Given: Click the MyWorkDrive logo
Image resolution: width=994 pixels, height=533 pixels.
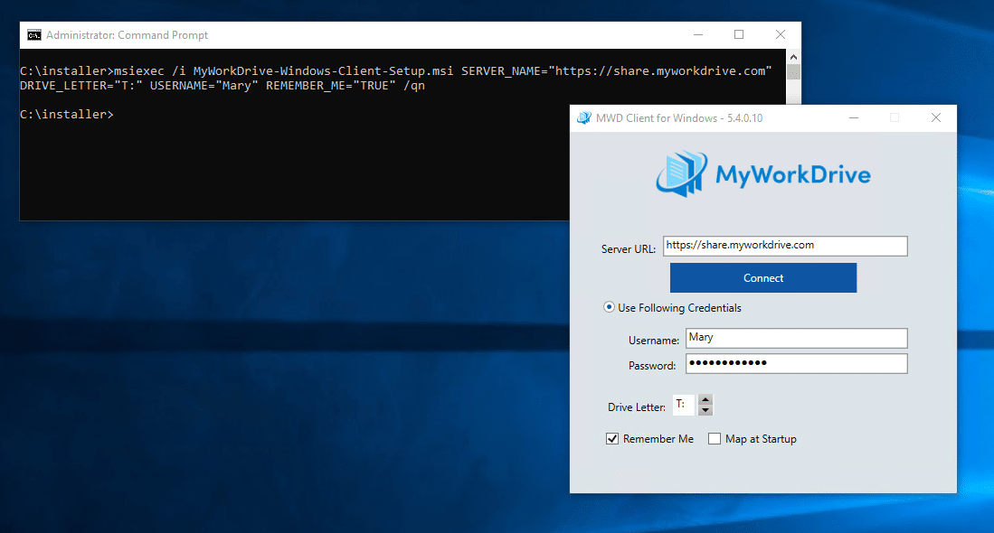Looking at the screenshot, I should tap(762, 173).
